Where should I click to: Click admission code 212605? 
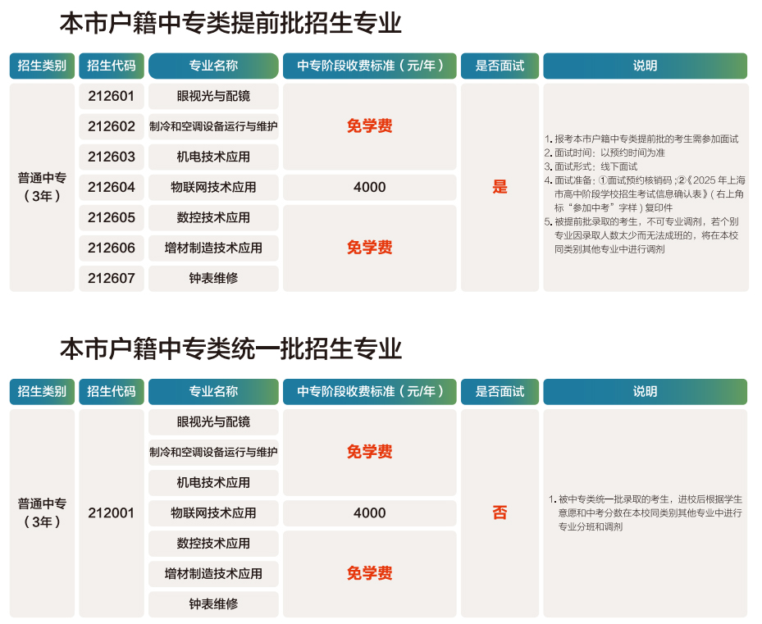pos(112,217)
